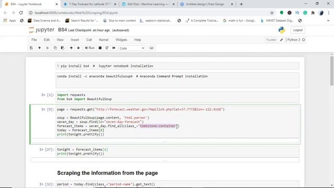Open the File menu
The width and height of the screenshot is (334, 188).
(x=34, y=40)
